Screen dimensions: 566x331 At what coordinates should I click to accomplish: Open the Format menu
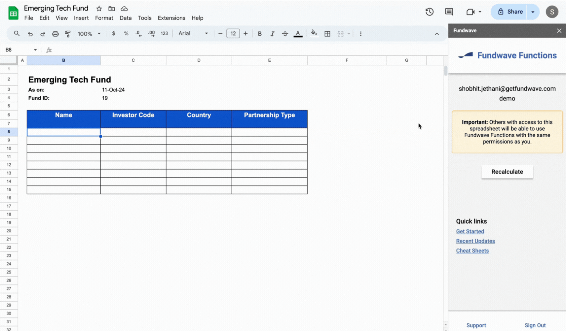pyautogui.click(x=104, y=18)
